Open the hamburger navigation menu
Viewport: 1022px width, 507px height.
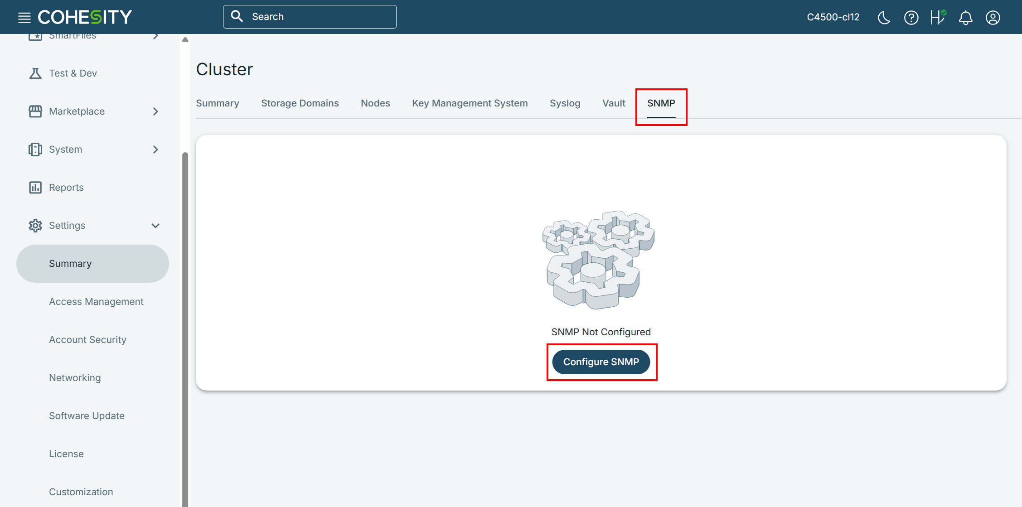(x=24, y=17)
